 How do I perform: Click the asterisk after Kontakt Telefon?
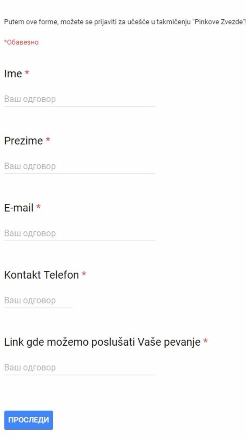coord(84,274)
